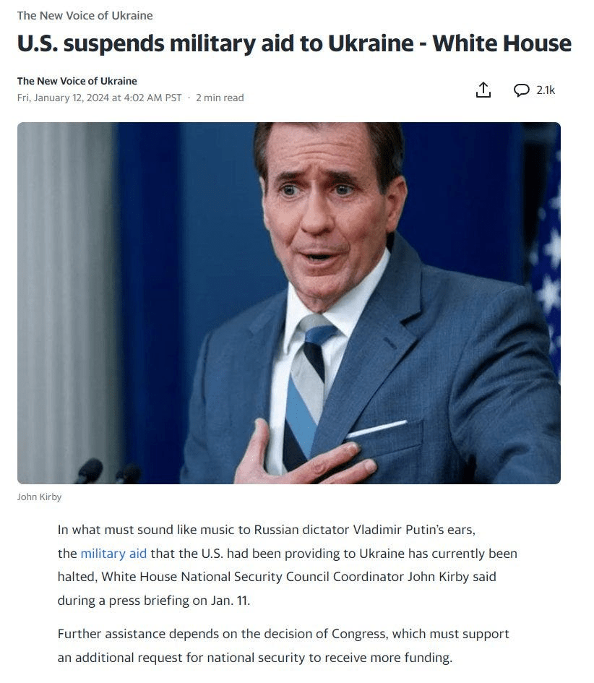This screenshot has width=594, height=683.
Task: Click the top The New Voice of Ukraine source label
Action: (x=85, y=16)
